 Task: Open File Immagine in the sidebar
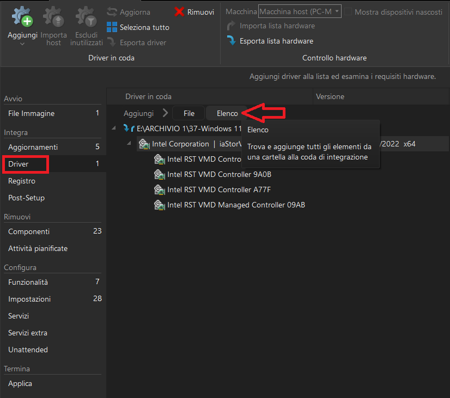coord(53,113)
